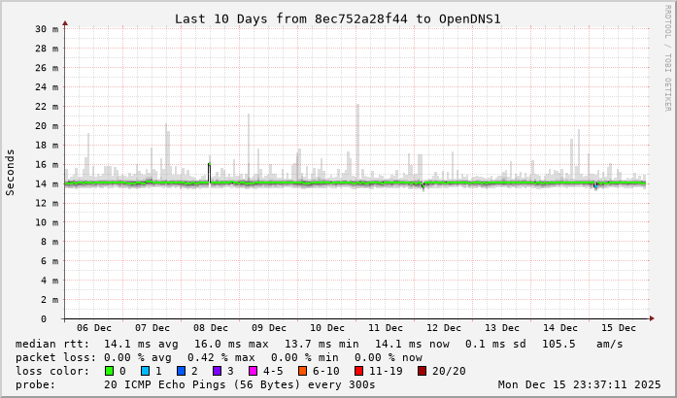677x398 pixels.
Task: Click the timestamp 'Mon Dec 15 23:37:11 2025'
Action: (x=579, y=384)
